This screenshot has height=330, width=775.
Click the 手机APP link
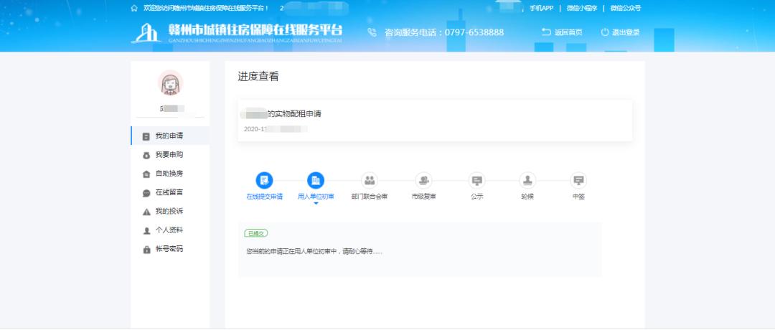click(x=541, y=8)
